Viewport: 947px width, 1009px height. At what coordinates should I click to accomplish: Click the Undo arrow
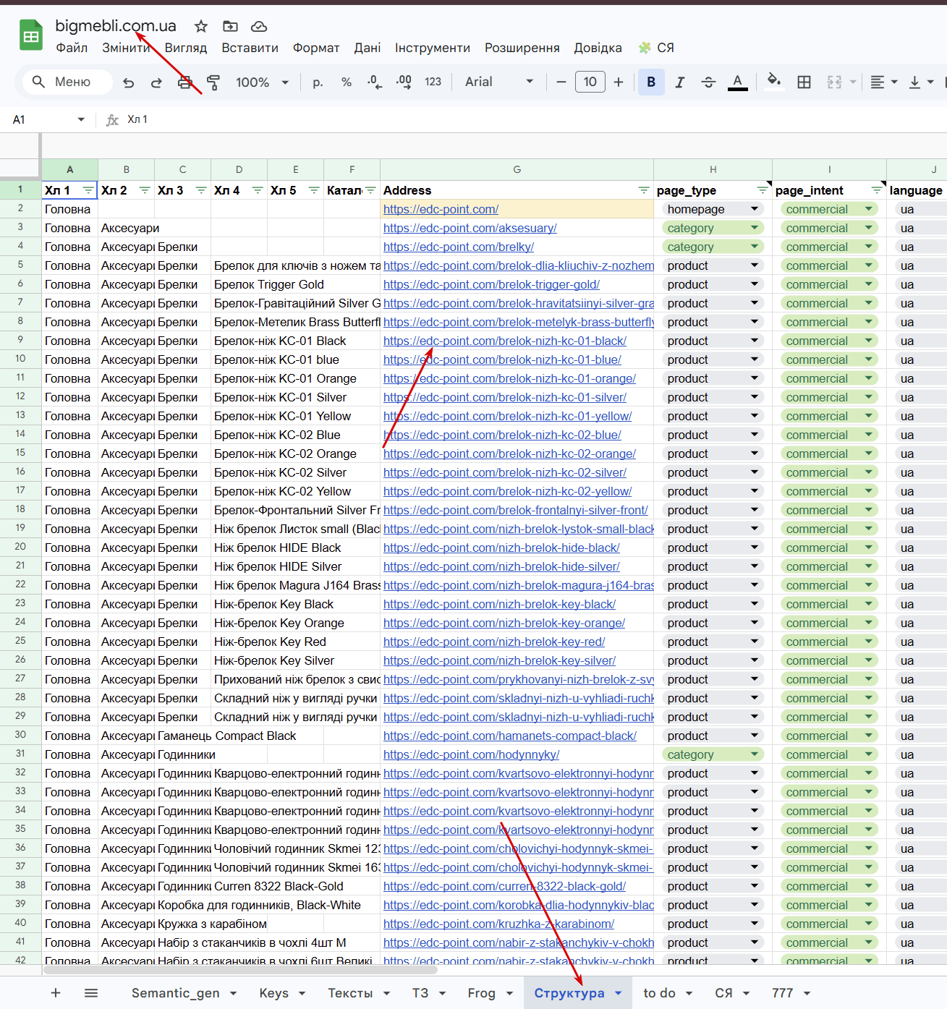(x=129, y=82)
